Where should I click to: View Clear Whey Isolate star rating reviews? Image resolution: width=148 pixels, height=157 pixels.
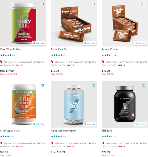pos(8,55)
